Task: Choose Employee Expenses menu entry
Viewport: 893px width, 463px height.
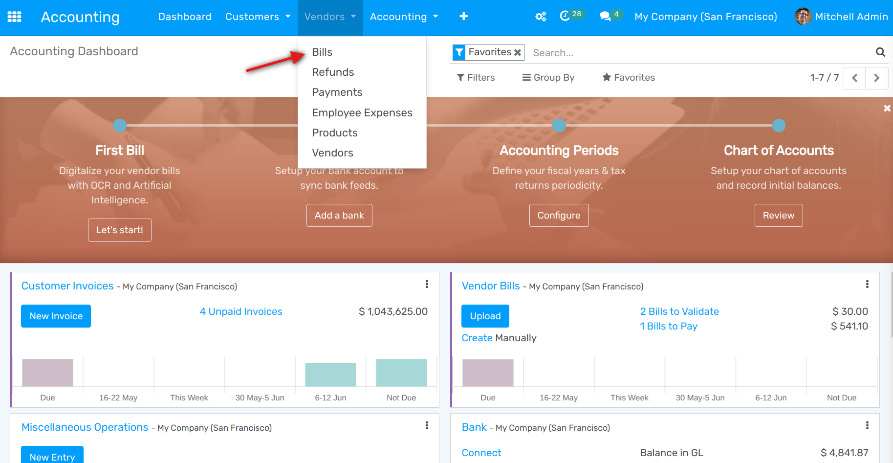Action: pyautogui.click(x=362, y=113)
